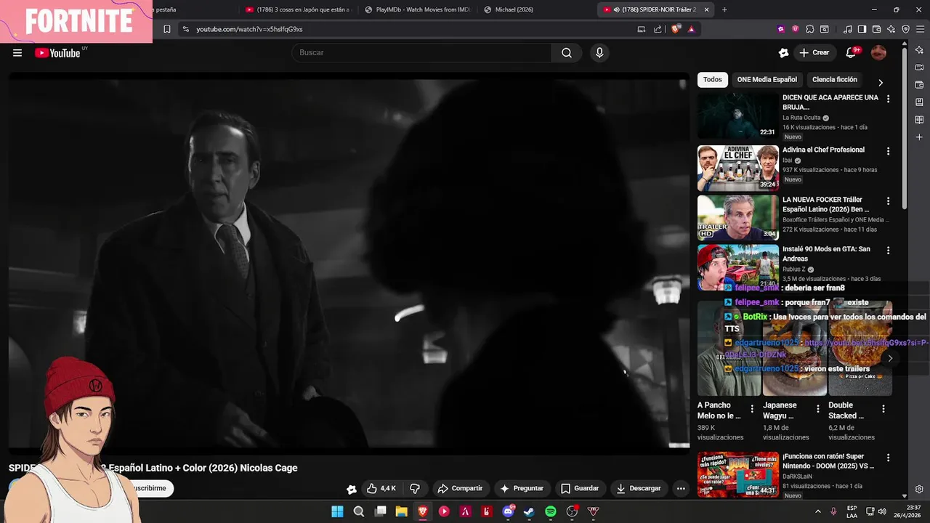The height and width of the screenshot is (523, 930).
Task: Switch to the '3 cosas en Japón' tab
Action: pos(296,9)
